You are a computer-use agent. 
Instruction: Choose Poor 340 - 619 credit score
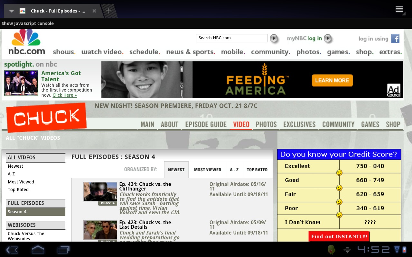pos(339,208)
